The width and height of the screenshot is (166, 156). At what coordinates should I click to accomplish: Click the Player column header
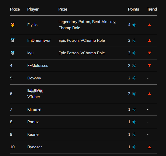(x=33, y=9)
